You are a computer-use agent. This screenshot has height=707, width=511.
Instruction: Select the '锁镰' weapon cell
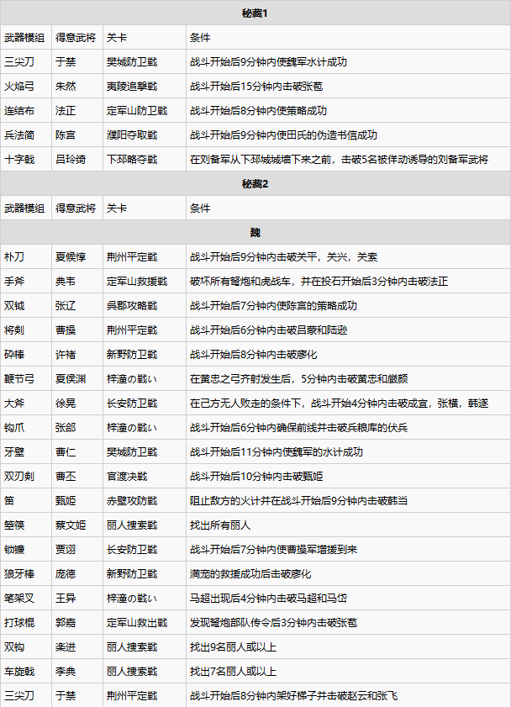(26, 549)
